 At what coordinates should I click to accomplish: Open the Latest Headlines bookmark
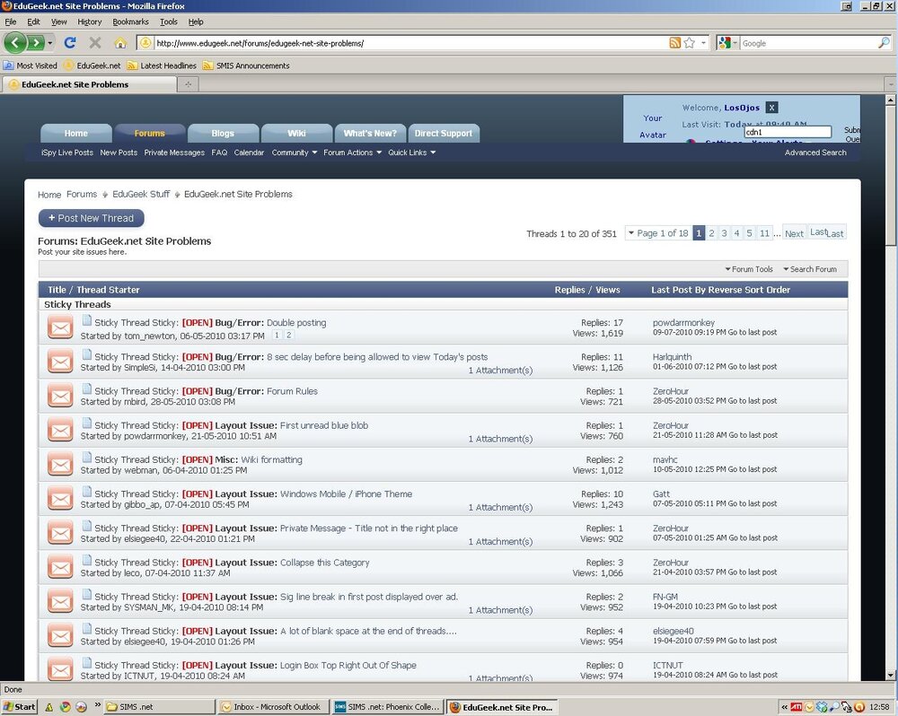click(x=162, y=65)
